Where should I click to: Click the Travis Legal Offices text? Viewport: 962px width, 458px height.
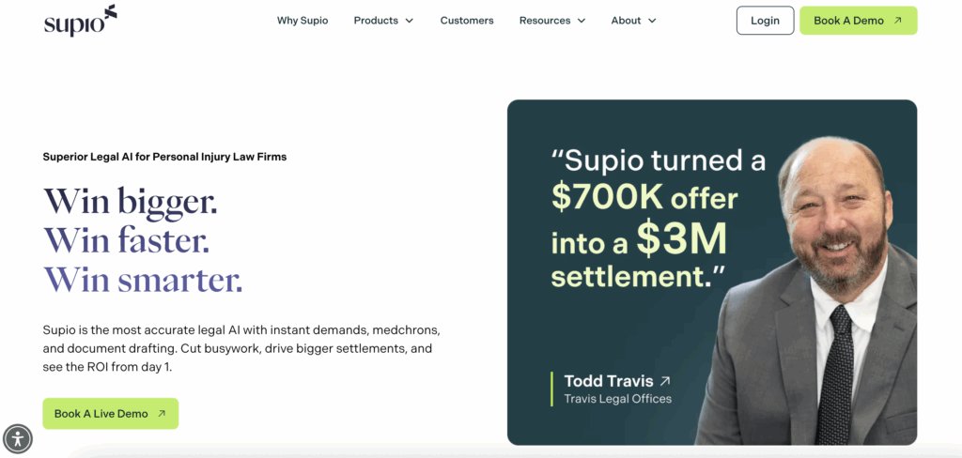click(617, 399)
